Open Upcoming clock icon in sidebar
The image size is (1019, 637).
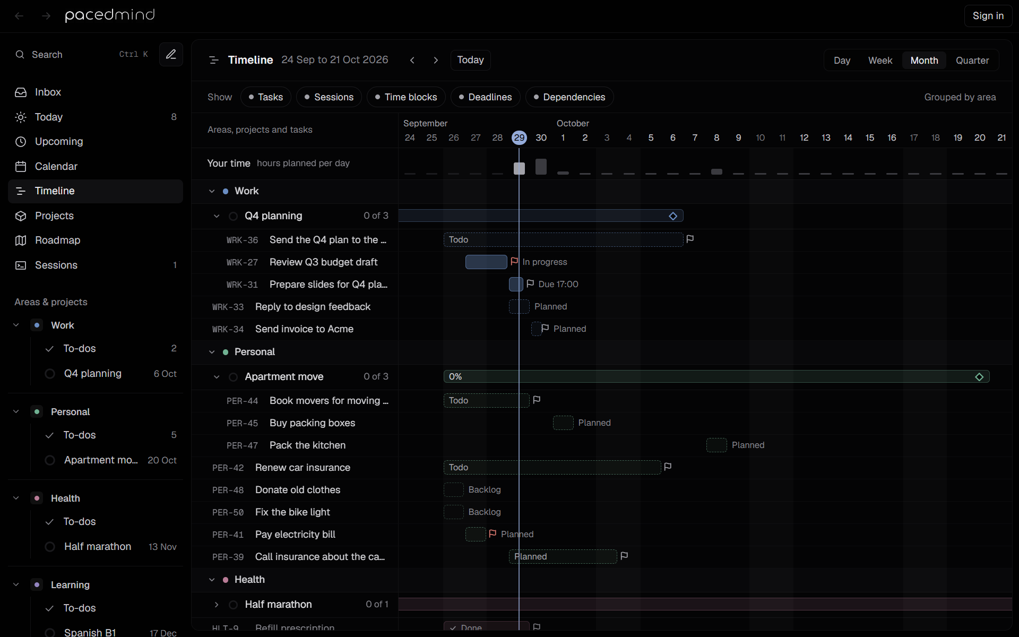pos(21,142)
